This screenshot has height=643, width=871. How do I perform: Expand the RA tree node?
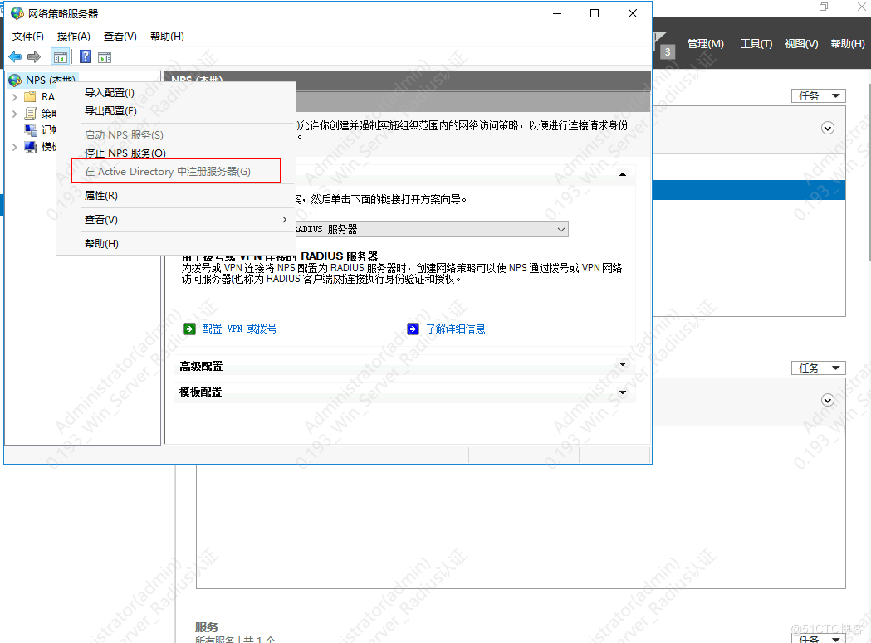(14, 97)
